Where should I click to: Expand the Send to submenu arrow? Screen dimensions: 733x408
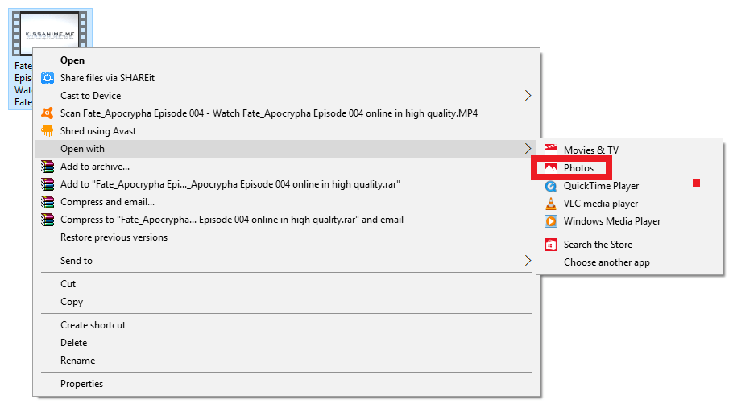pyautogui.click(x=528, y=261)
